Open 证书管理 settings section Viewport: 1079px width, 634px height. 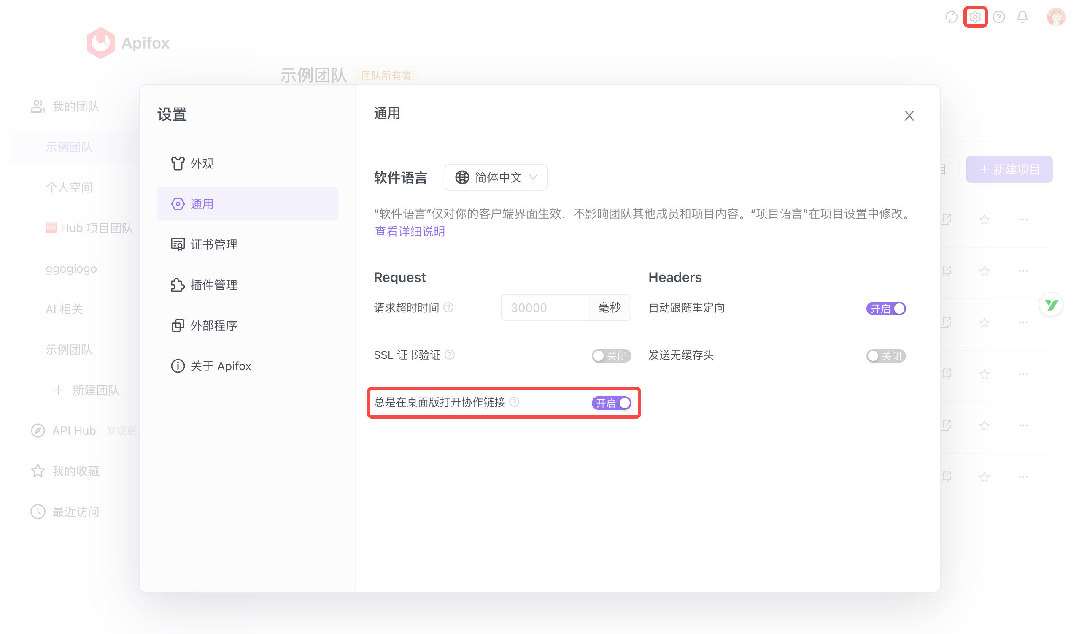[213, 244]
